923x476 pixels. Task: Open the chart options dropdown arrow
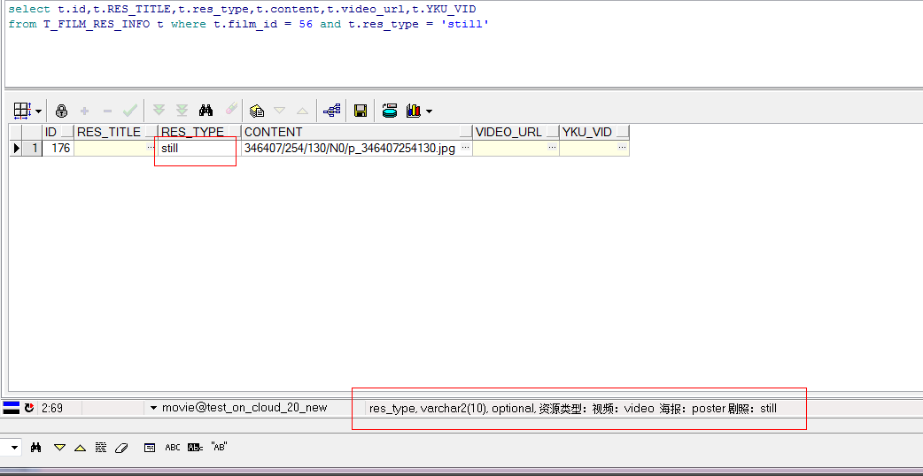click(429, 111)
